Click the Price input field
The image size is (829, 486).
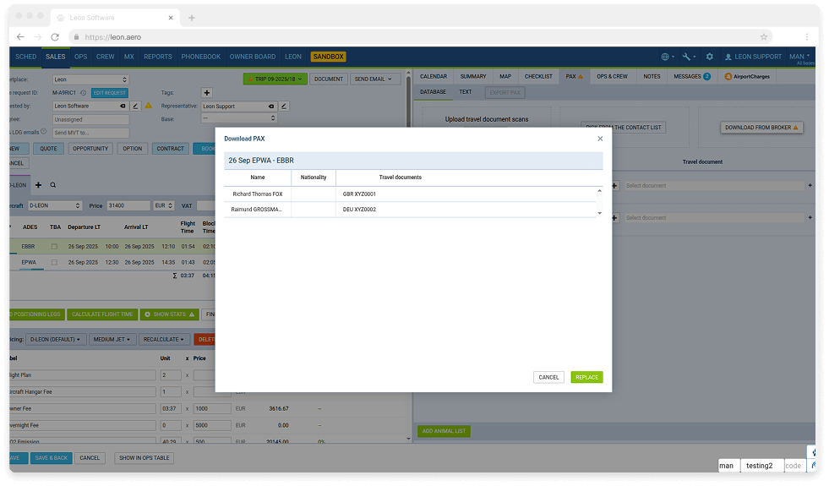point(127,205)
